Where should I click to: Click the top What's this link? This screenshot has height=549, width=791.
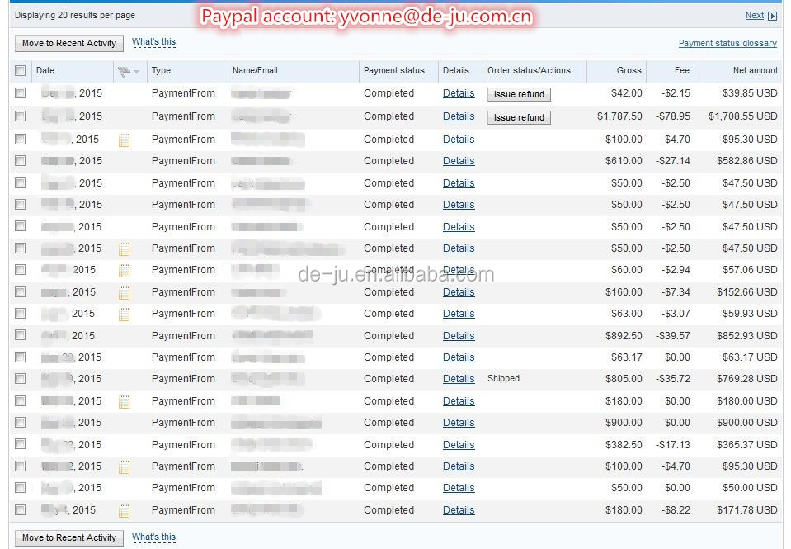[x=154, y=42]
